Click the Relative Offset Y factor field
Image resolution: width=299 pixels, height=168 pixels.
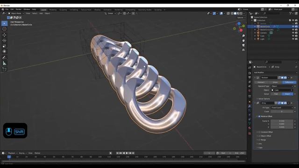point(282,124)
